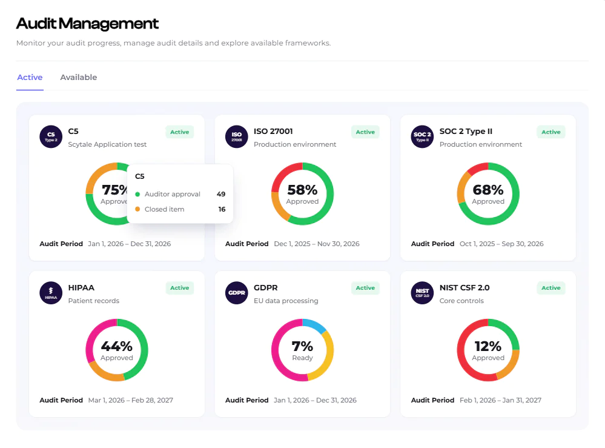Click the value 49 in the tooltip
The width and height of the screenshot is (605, 448).
[221, 194]
